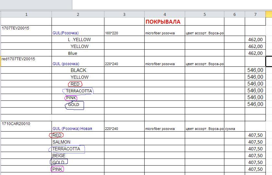
Task: Select column header 7
Action: point(255,14)
